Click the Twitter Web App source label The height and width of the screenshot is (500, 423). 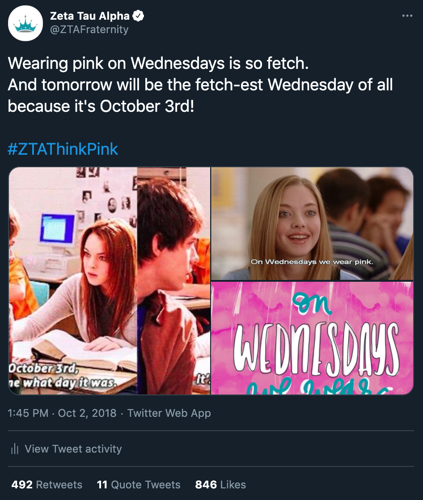169,413
